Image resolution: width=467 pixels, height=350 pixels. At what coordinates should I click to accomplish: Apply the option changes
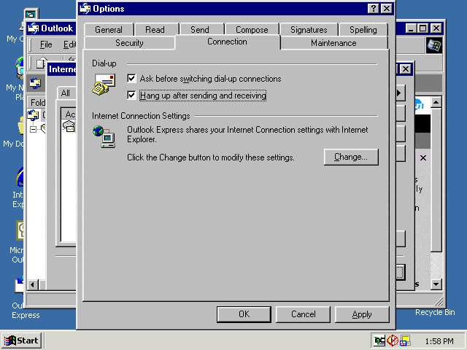point(362,314)
